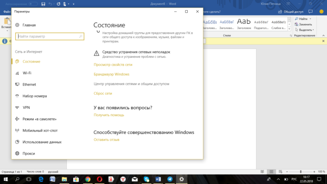Click the Save icon in Word's toolbar
327x184 pixels.
coord(43,4)
